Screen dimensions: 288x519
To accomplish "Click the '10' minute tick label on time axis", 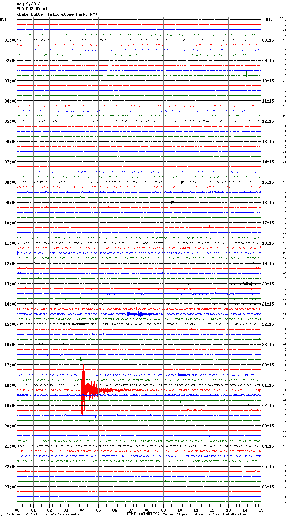I will click(x=180, y=510).
